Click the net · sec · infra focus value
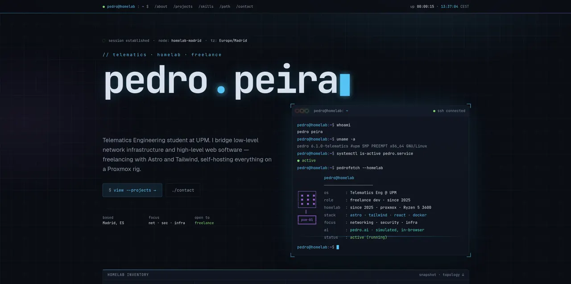Screen dimensions: 571x284 (x=167, y=223)
